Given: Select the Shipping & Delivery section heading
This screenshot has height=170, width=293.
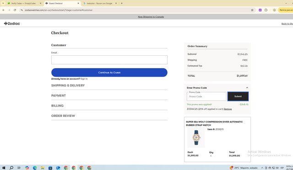Looking at the screenshot, I should pos(68,85).
